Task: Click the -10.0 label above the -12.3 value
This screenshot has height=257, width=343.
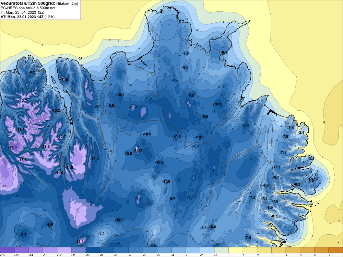Action: pos(147,134)
